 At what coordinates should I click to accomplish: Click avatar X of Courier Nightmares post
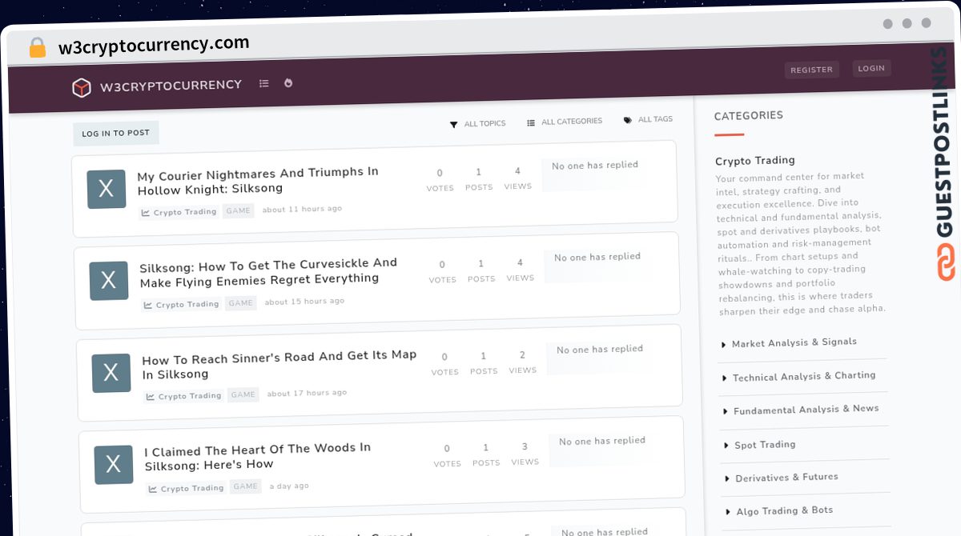point(107,189)
